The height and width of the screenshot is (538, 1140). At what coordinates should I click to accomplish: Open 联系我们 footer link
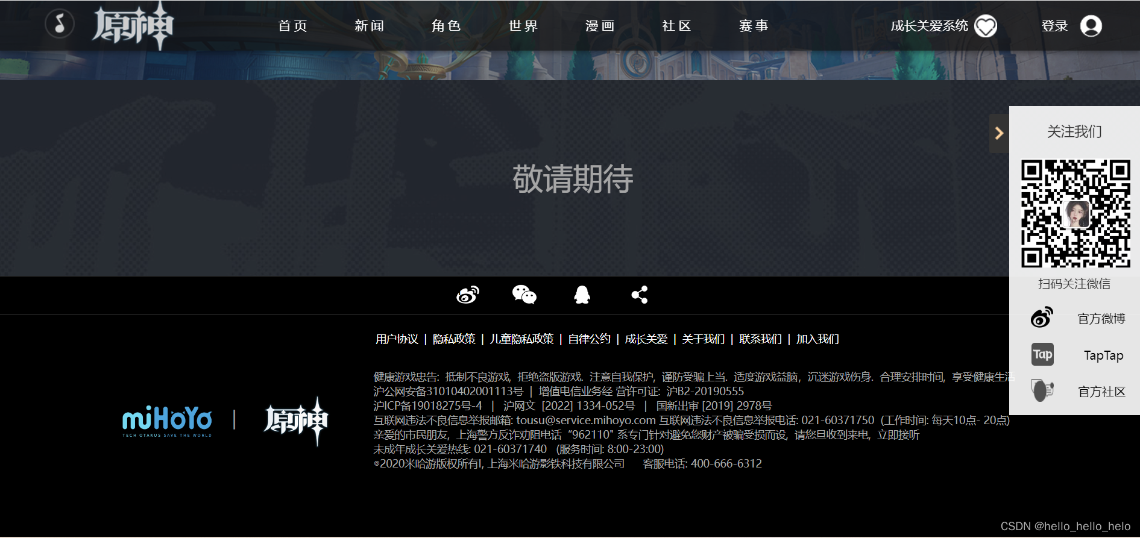pyautogui.click(x=761, y=339)
